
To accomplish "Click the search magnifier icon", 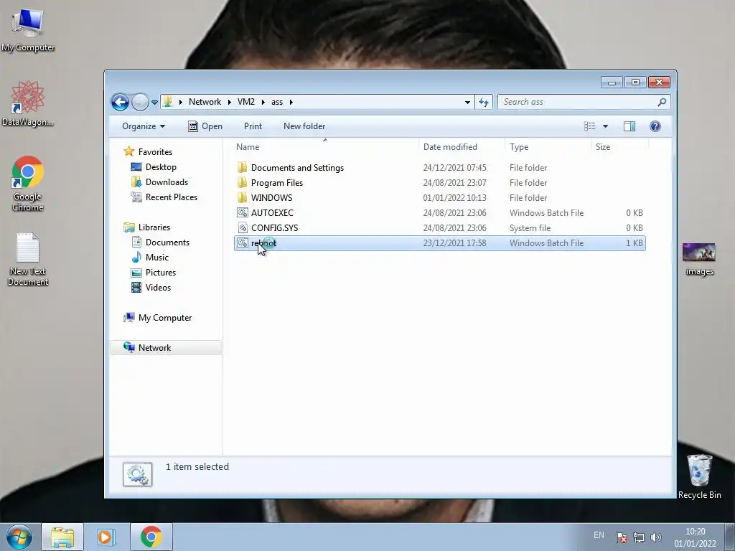I will pos(663,102).
